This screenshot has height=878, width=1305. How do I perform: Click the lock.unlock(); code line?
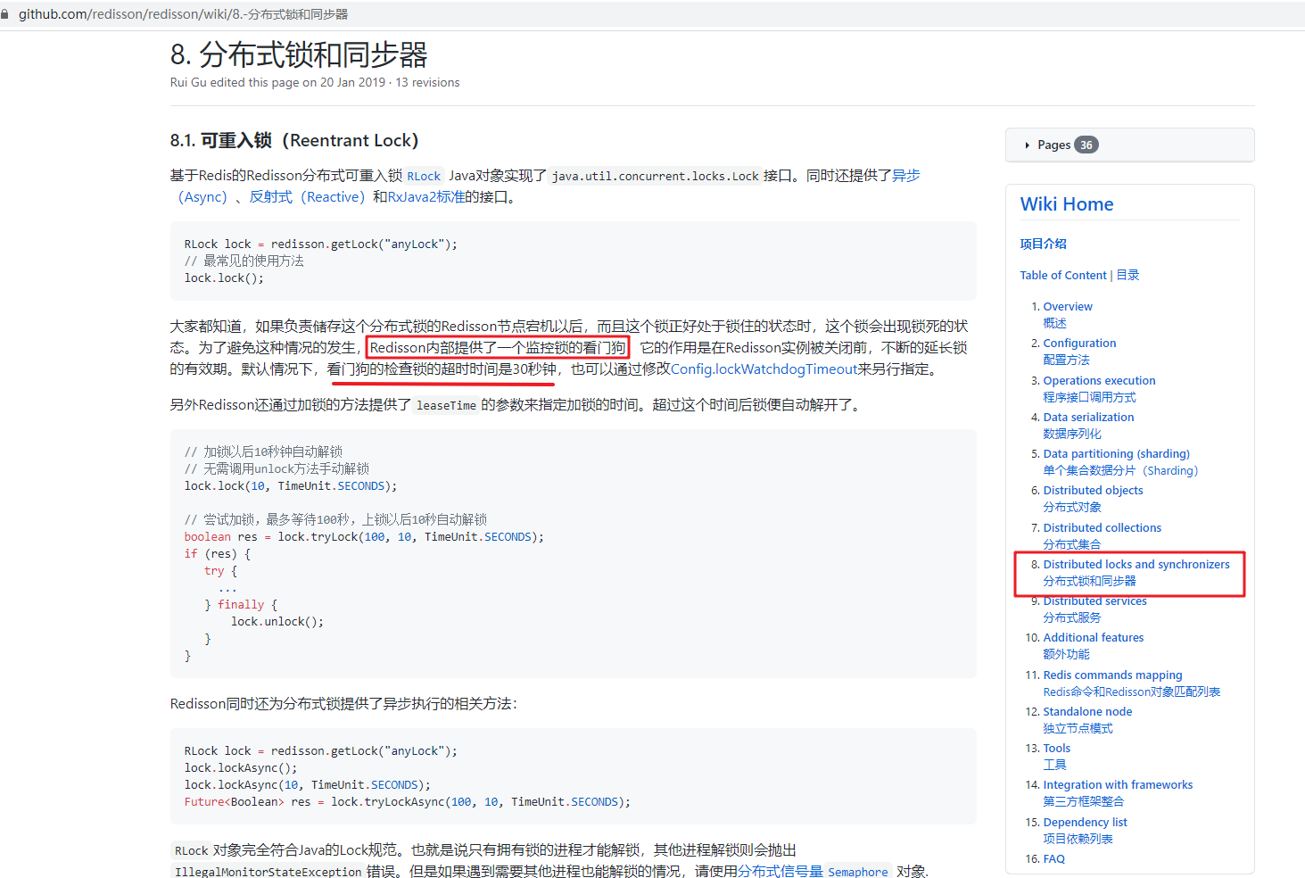click(277, 621)
